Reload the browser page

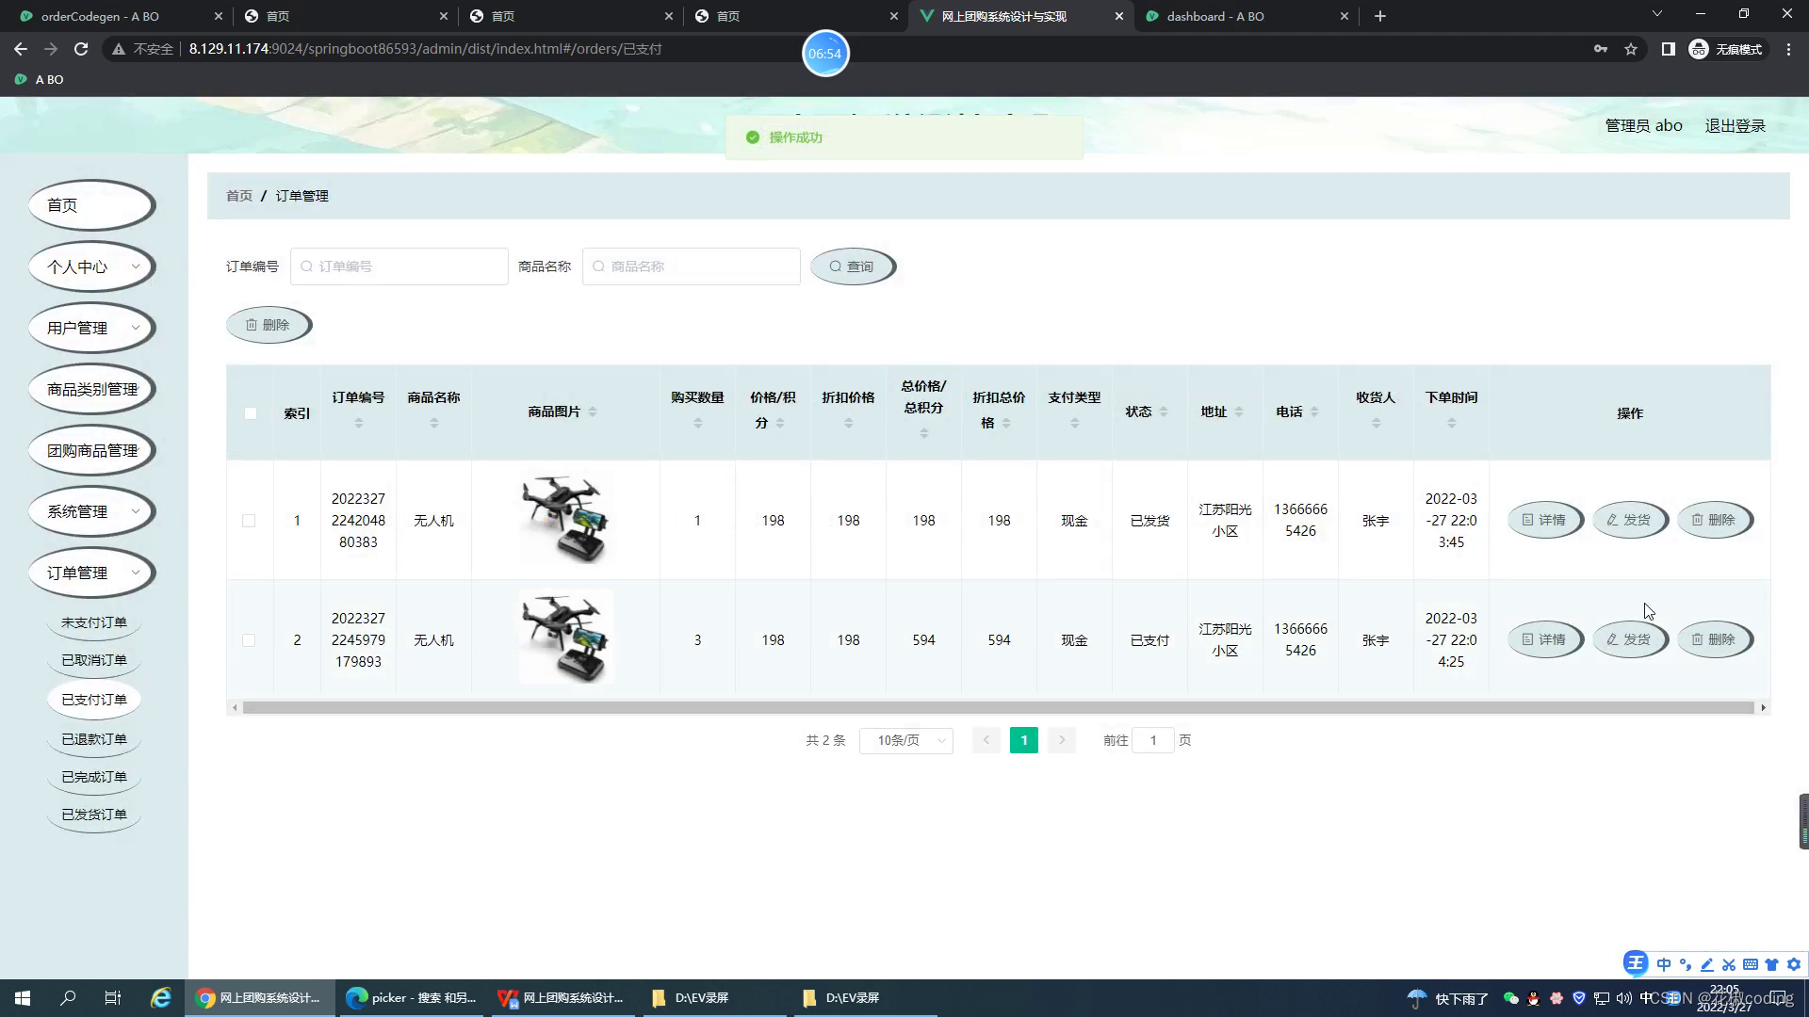coord(81,49)
